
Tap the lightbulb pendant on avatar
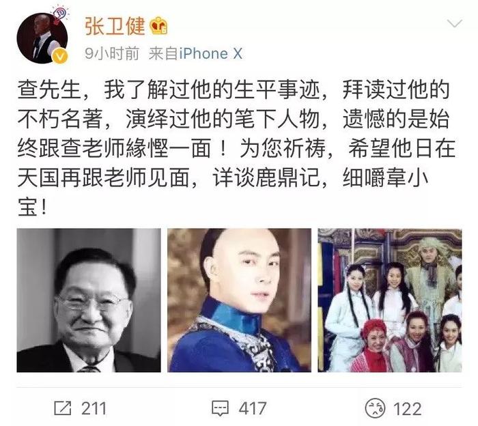tap(59, 14)
